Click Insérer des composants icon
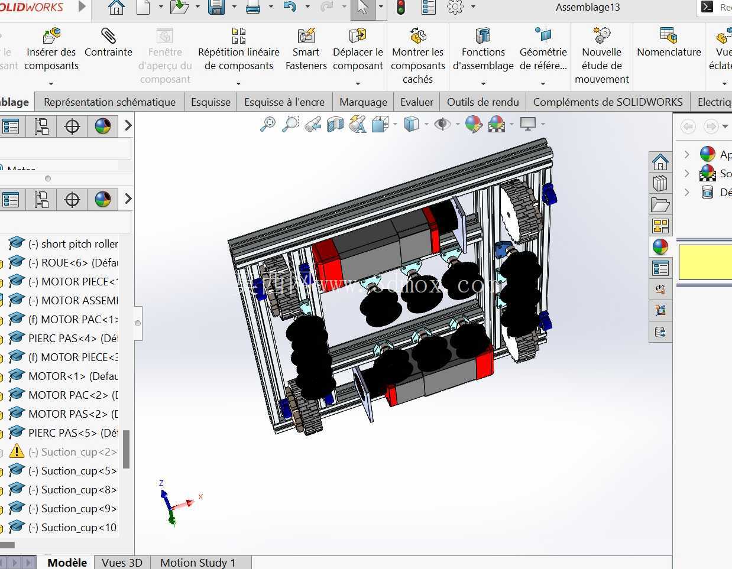 [x=51, y=35]
